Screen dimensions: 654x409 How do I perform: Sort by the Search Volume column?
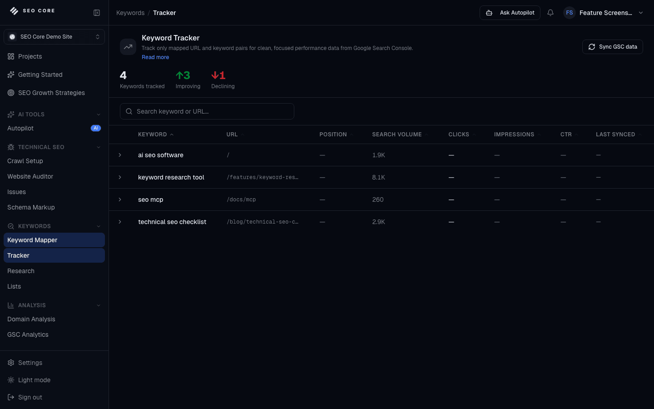click(x=400, y=135)
